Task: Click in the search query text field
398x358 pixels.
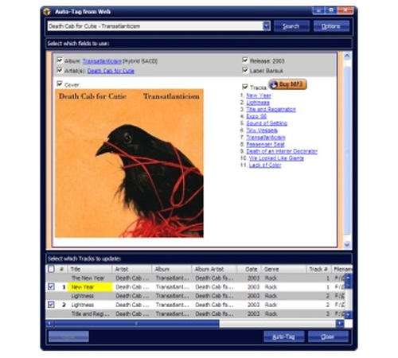Action: coord(155,26)
